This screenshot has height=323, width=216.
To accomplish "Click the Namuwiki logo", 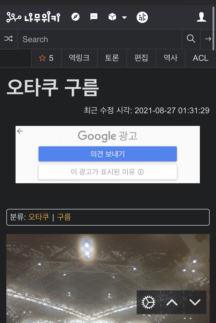I will [x=33, y=17].
